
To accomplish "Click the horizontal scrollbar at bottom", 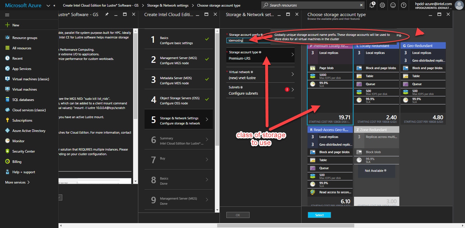I will (285, 226).
